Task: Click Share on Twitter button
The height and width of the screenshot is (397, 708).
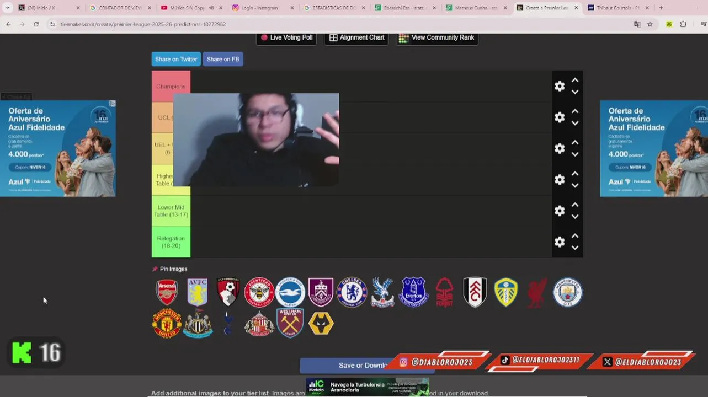Action: click(176, 59)
